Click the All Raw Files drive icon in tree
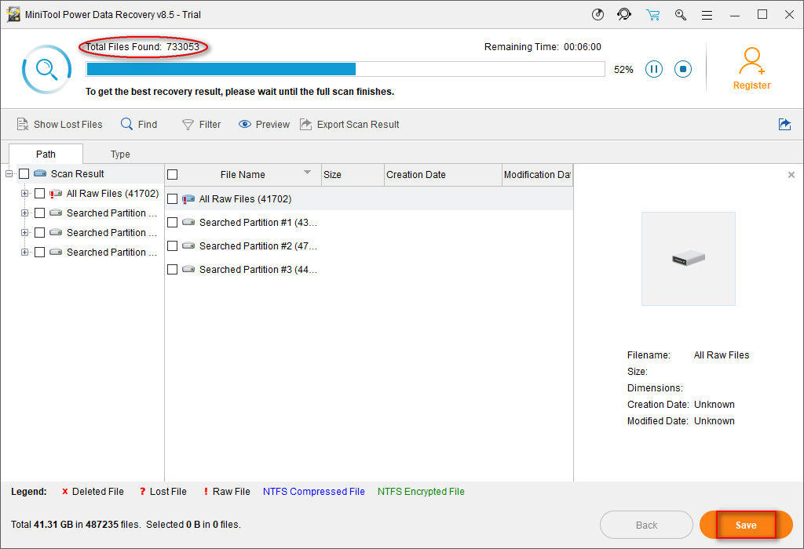The height and width of the screenshot is (549, 804). pyautogui.click(x=56, y=194)
